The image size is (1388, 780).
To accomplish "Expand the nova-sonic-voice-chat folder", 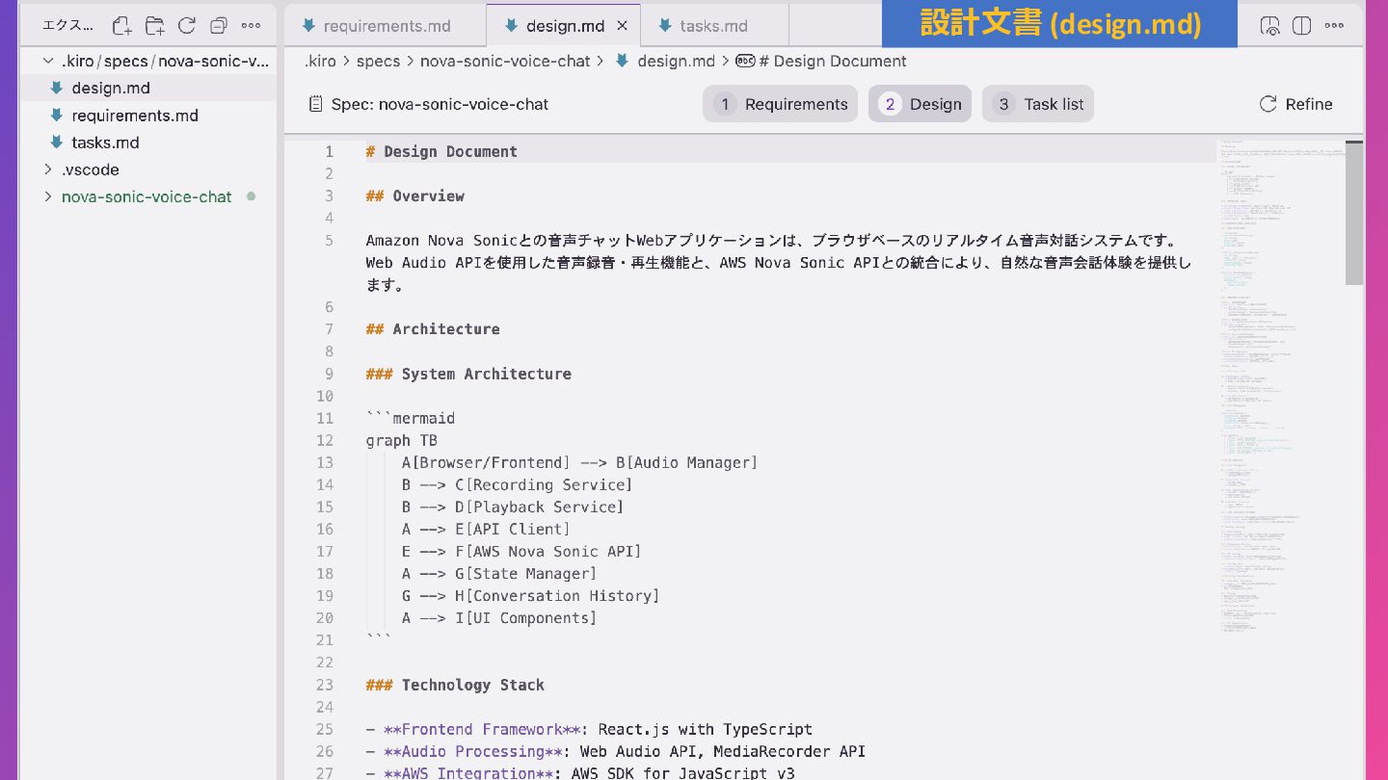I will 48,196.
